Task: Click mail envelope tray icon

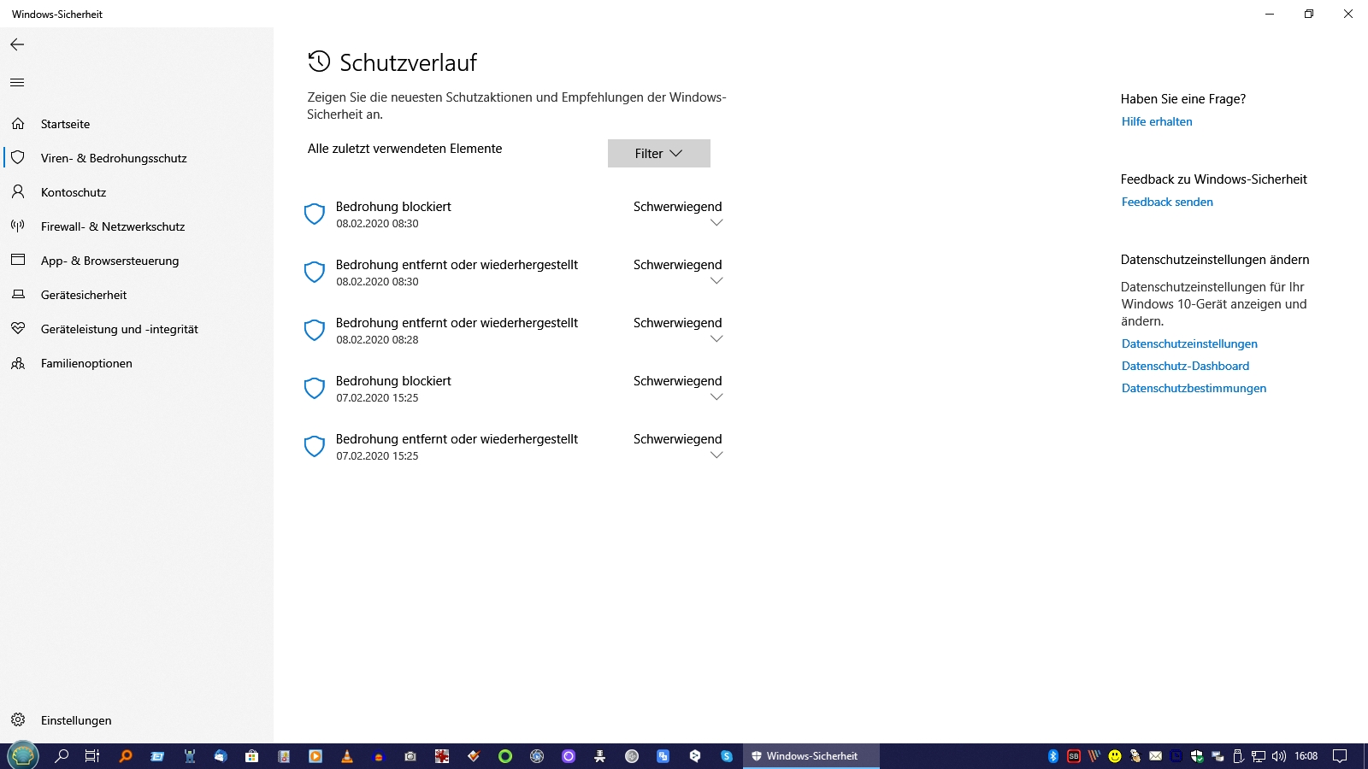Action: coord(1156,756)
